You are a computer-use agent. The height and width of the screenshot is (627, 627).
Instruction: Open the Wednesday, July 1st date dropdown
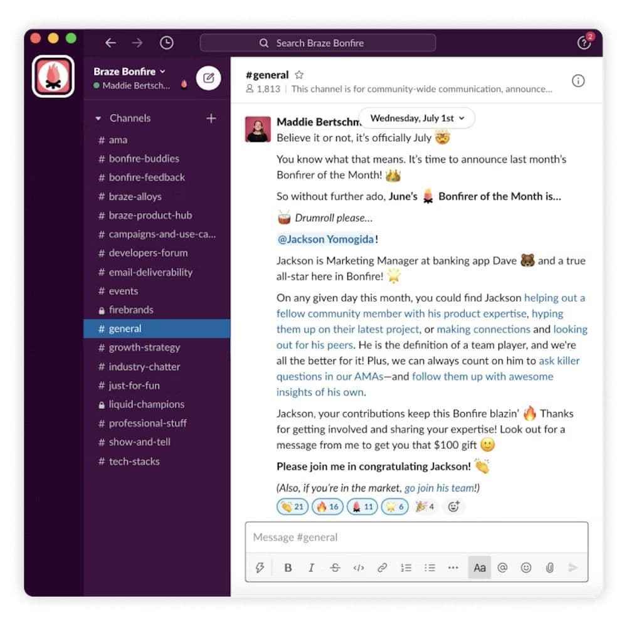[x=417, y=118]
